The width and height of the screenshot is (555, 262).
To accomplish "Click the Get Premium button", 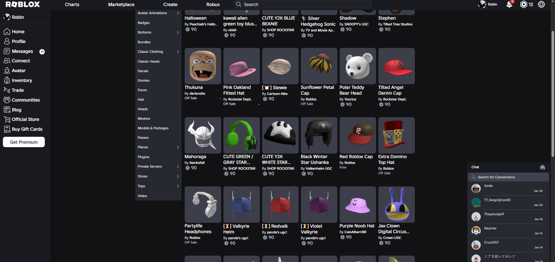I will pyautogui.click(x=24, y=142).
